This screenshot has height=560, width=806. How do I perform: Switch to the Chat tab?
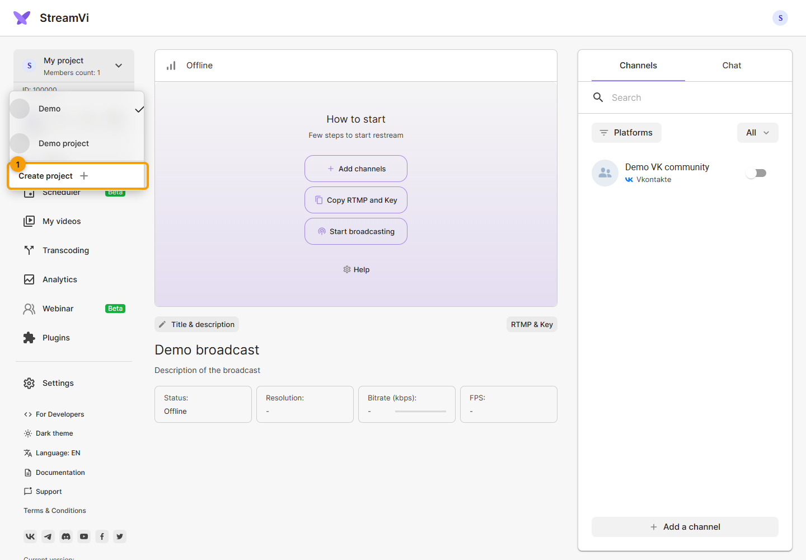coord(732,66)
